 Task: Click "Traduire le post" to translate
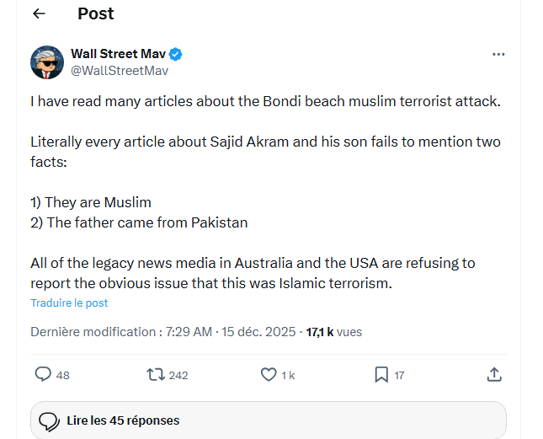tap(69, 303)
